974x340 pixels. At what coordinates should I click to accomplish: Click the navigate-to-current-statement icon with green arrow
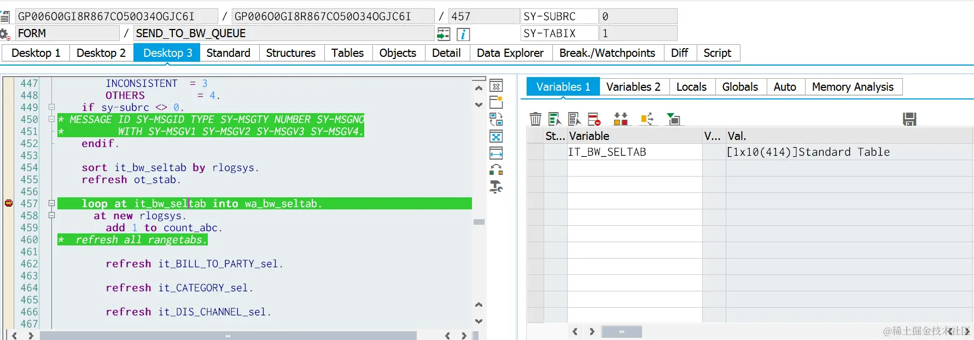coord(444,34)
